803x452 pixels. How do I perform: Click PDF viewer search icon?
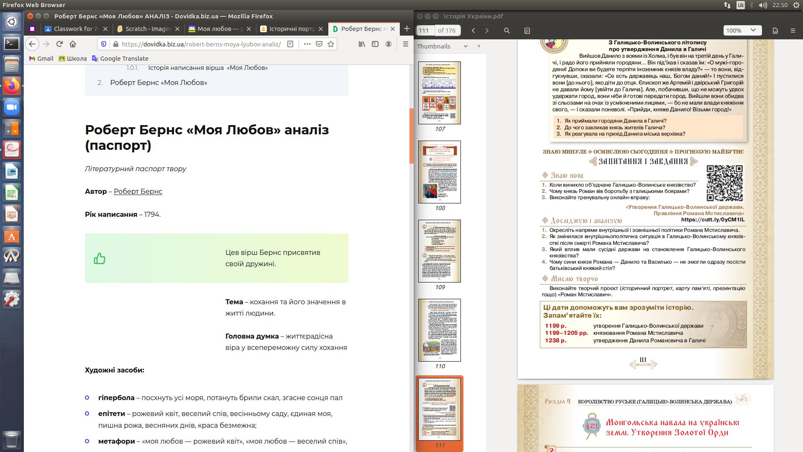(x=506, y=31)
